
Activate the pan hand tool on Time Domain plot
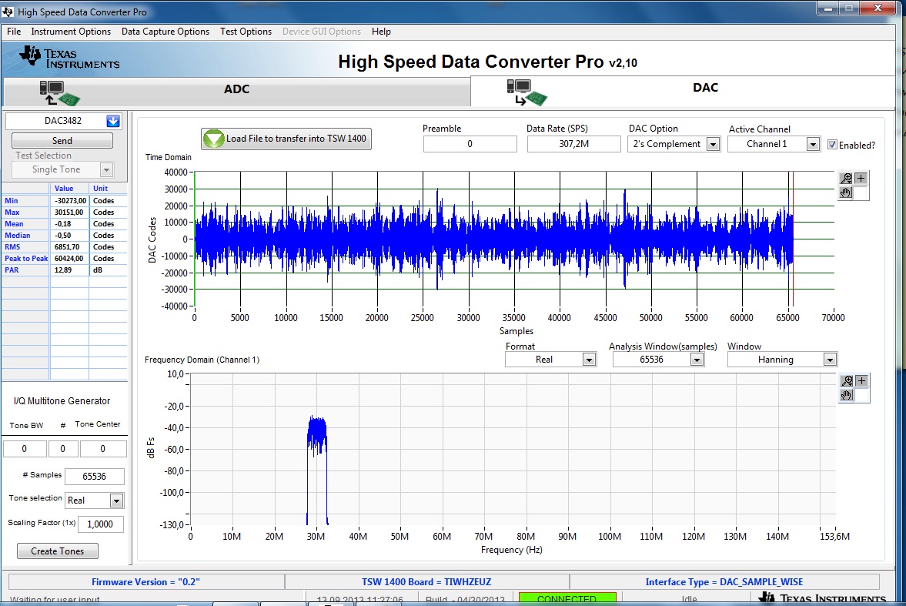[x=846, y=193]
